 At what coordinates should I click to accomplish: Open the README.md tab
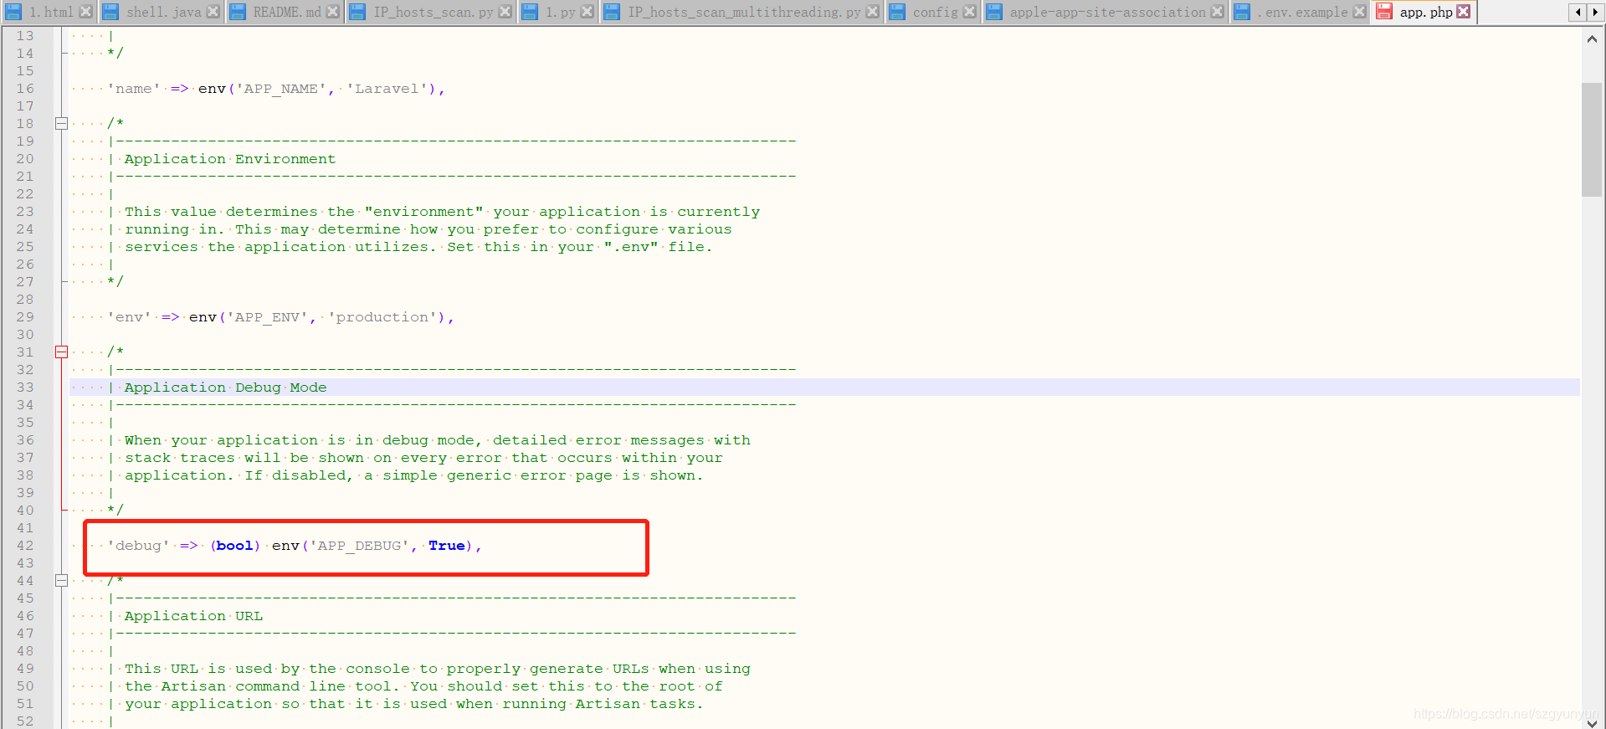point(287,12)
